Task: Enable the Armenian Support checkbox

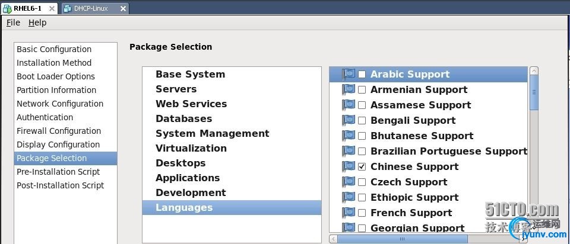Action: [x=362, y=90]
